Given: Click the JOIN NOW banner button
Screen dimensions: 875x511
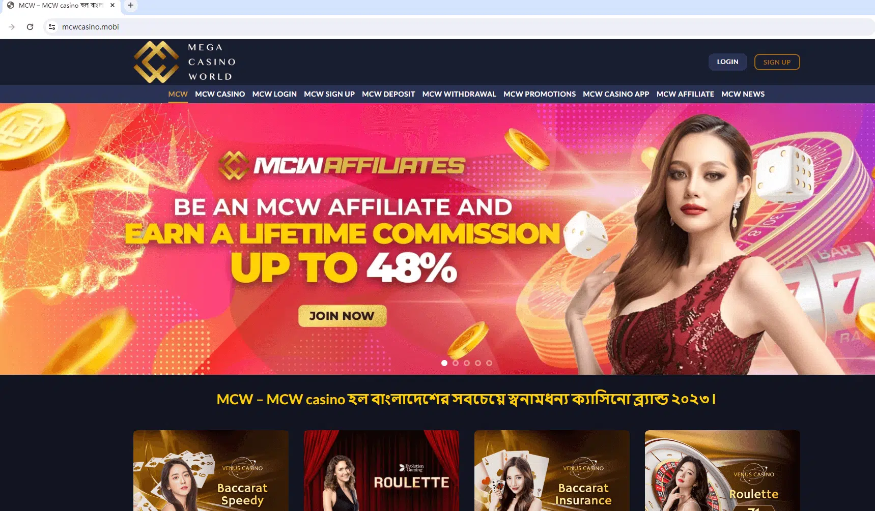Looking at the screenshot, I should pos(342,316).
